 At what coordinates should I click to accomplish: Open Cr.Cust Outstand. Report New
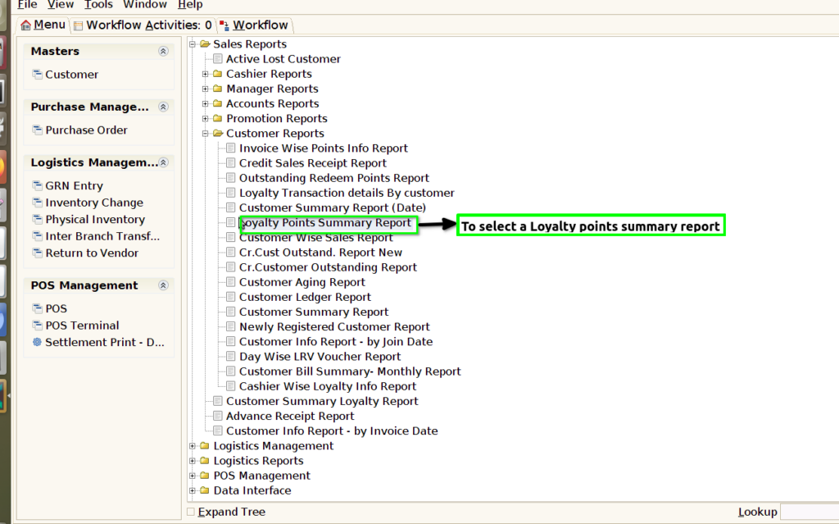pyautogui.click(x=320, y=252)
